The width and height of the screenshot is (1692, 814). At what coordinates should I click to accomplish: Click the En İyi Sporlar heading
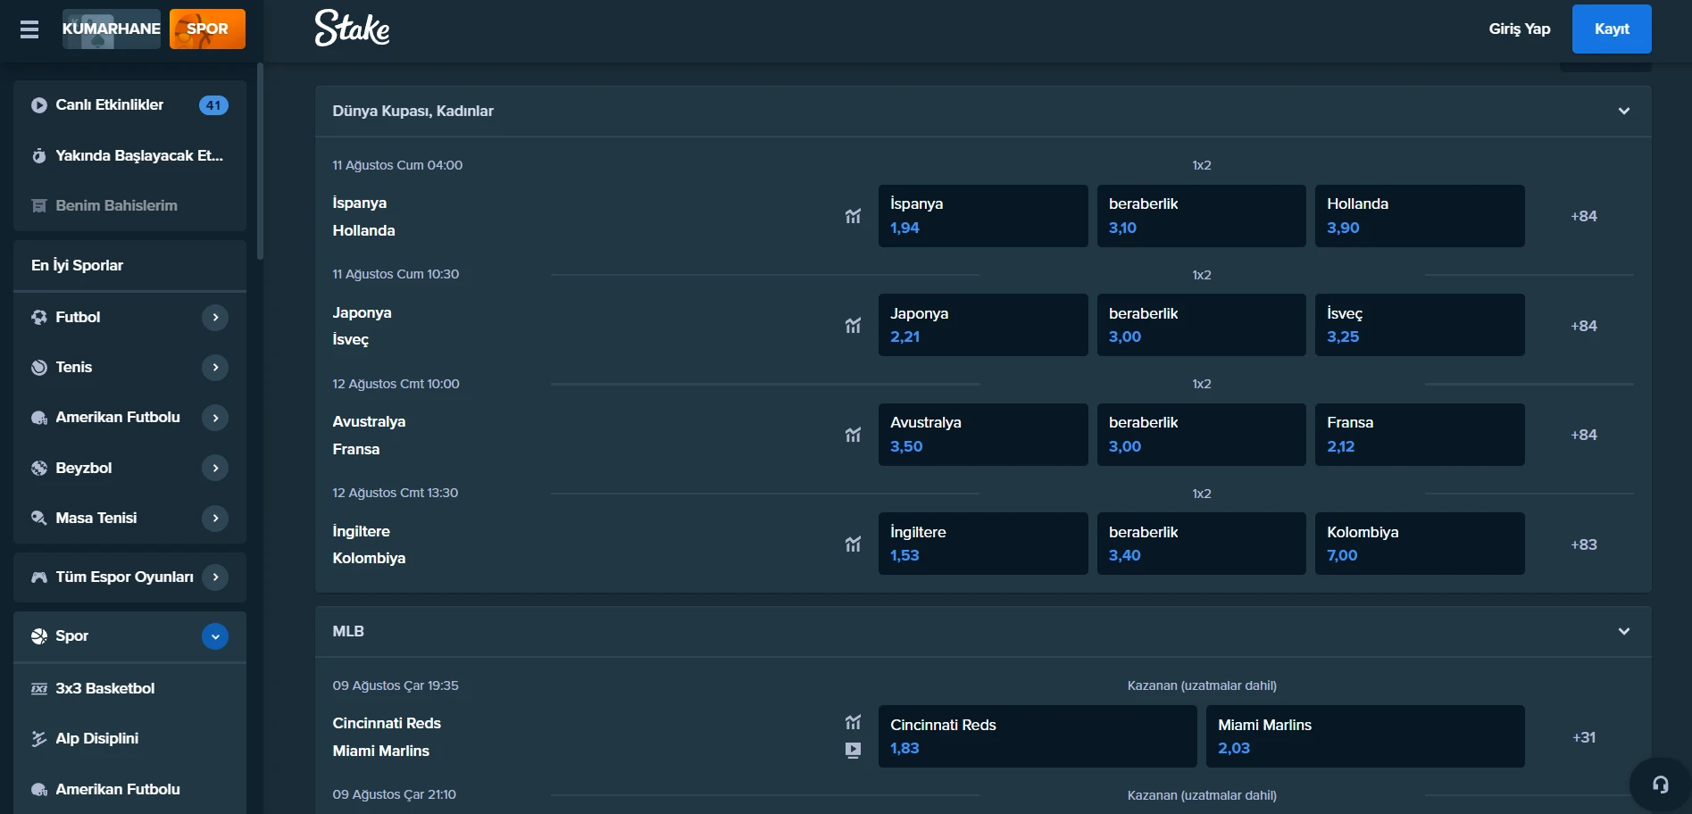coord(77,265)
